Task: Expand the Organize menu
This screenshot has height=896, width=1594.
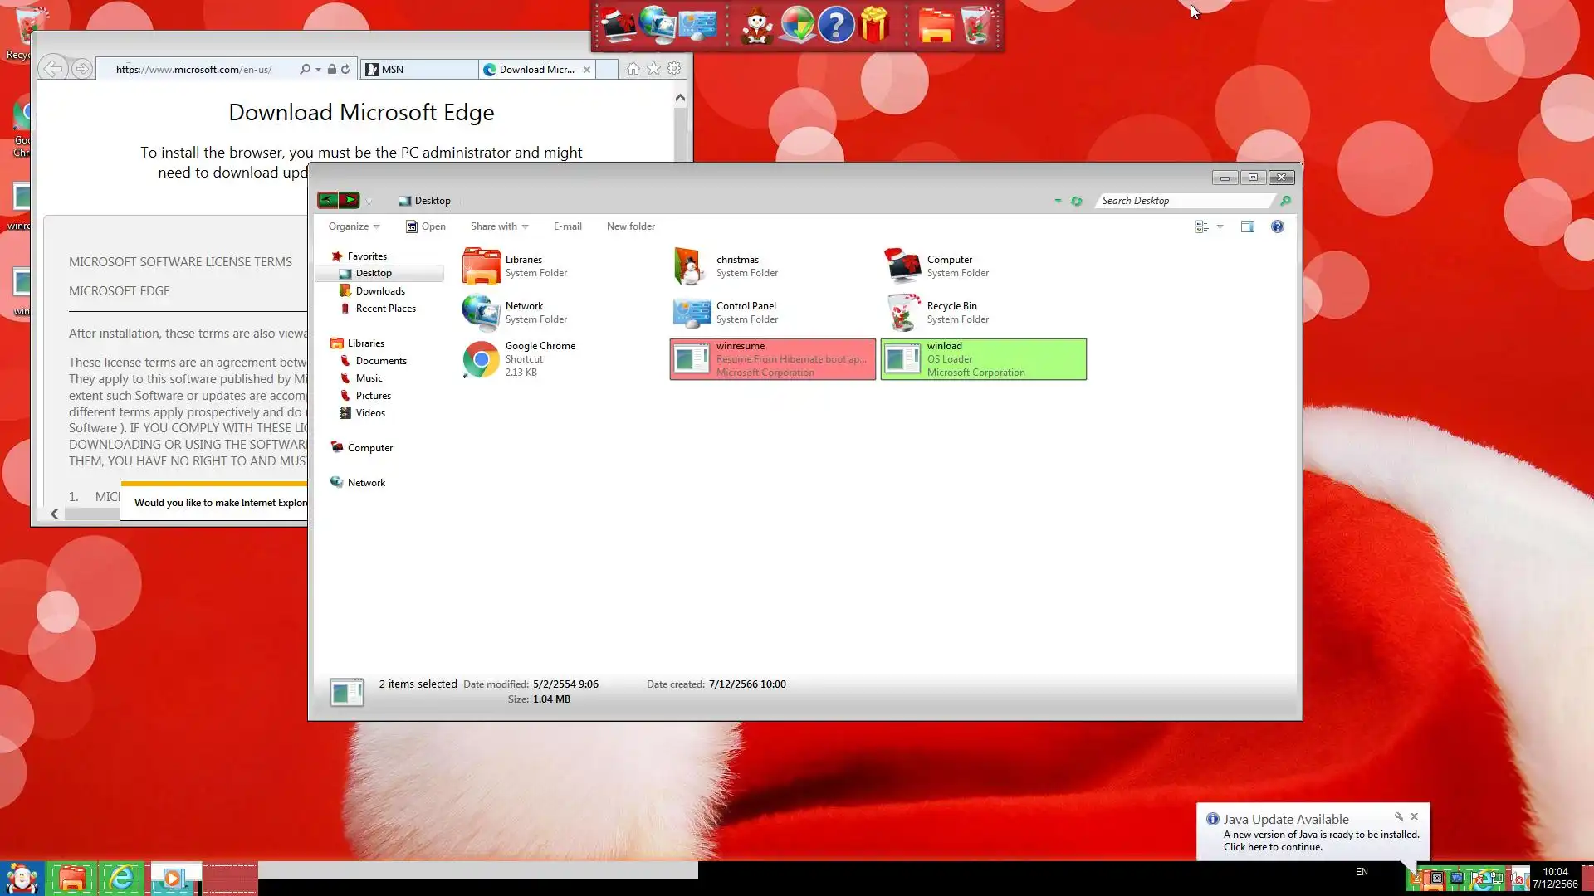Action: click(x=354, y=226)
